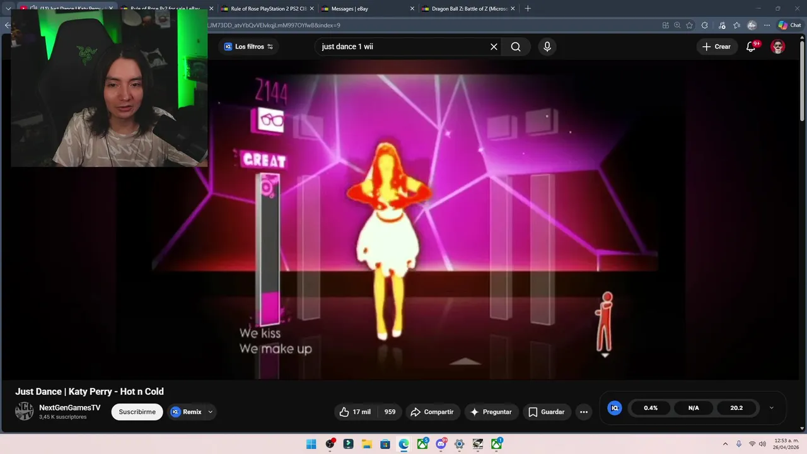Click the magnifier search button

[516, 47]
